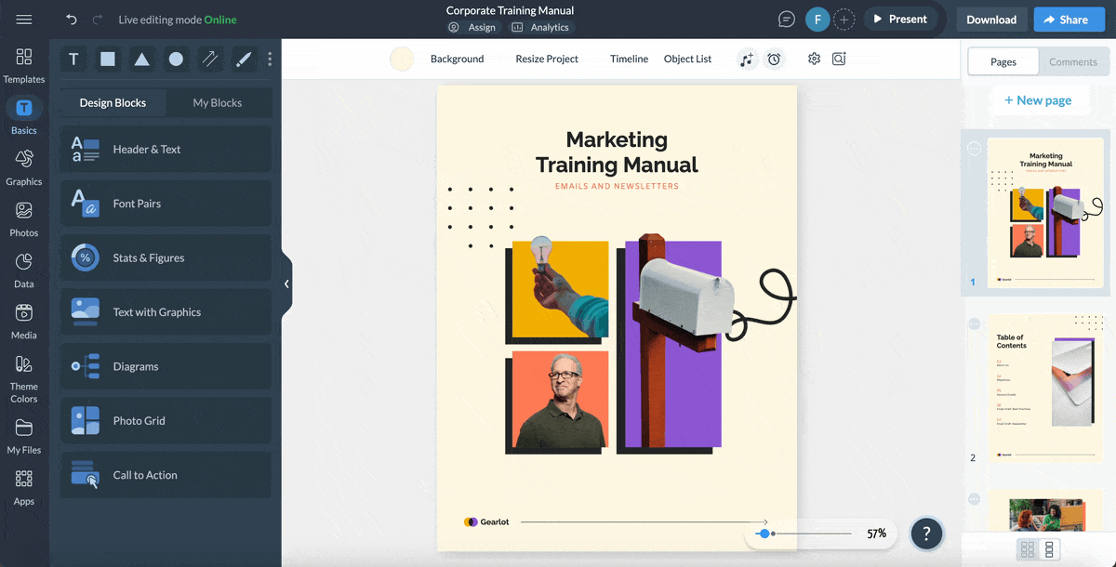Screen dimensions: 1116x567
Task: Open the Comments tab
Action: pyautogui.click(x=1073, y=61)
